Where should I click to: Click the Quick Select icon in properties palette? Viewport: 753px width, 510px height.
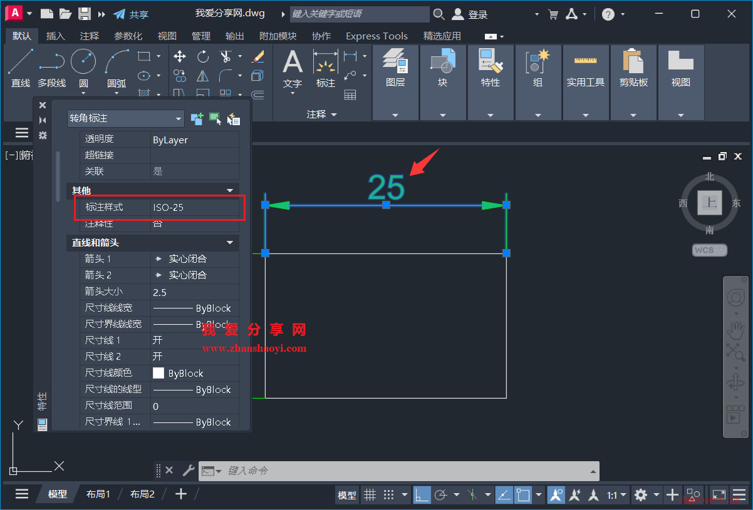[234, 118]
